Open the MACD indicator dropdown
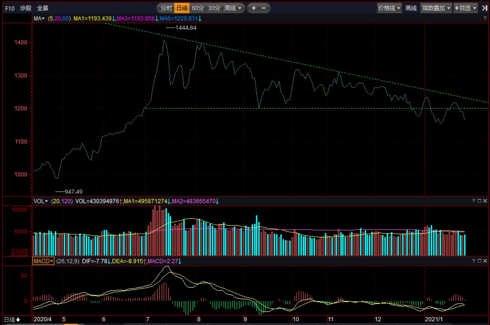 click(43, 261)
